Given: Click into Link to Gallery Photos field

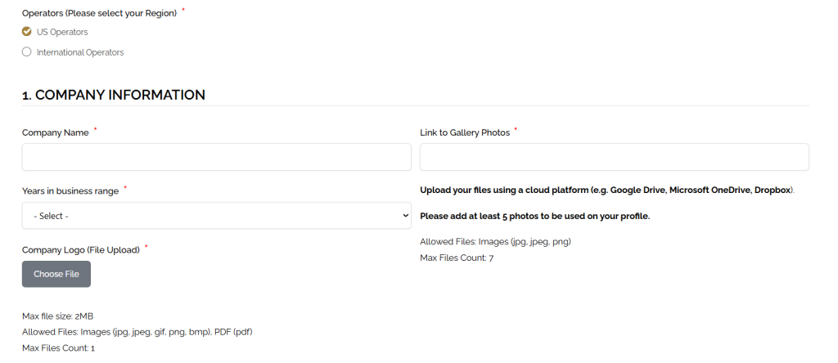Looking at the screenshot, I should (614, 157).
